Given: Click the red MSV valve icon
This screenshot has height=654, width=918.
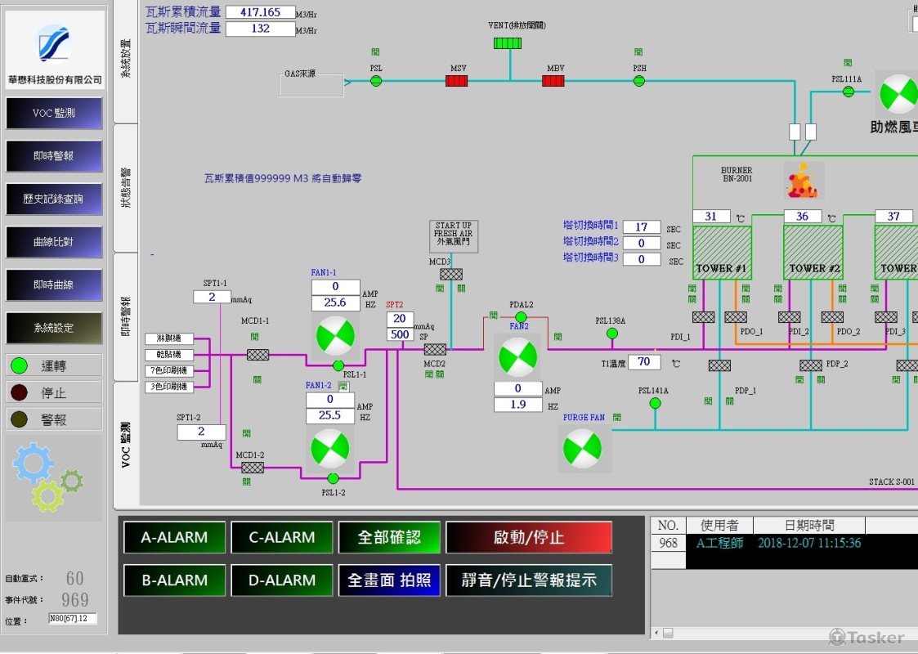Looking at the screenshot, I should [456, 81].
